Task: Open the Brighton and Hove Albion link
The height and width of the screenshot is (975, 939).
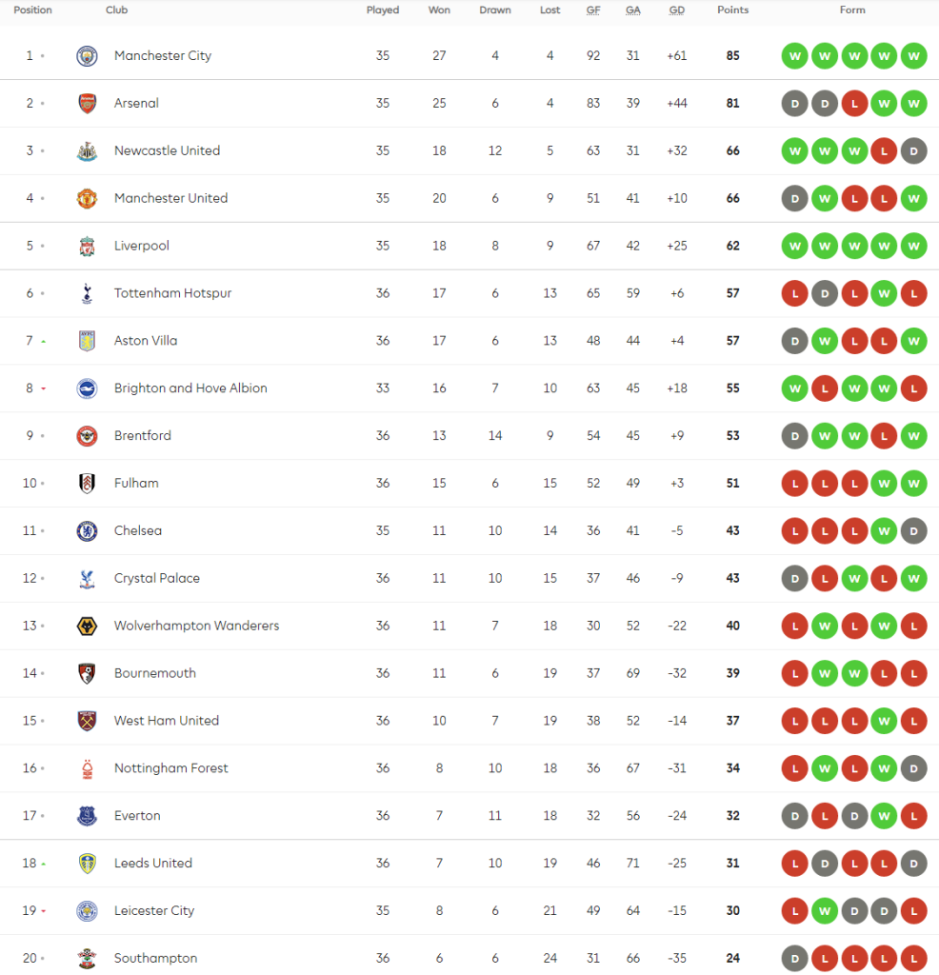Action: pos(190,388)
